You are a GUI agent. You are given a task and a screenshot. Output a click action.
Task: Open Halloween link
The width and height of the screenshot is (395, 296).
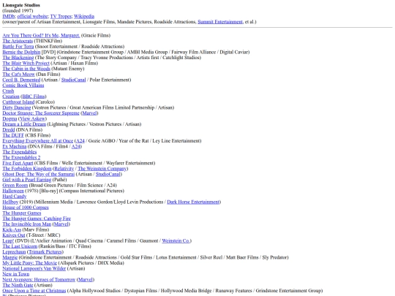click(x=13, y=191)
